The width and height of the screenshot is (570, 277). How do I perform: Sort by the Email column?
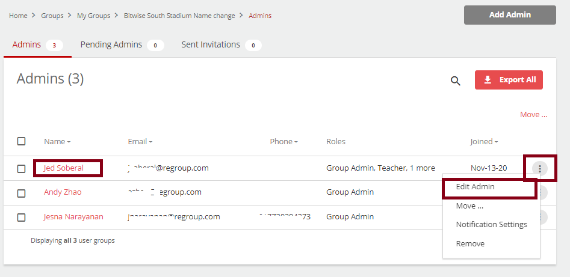click(x=140, y=142)
